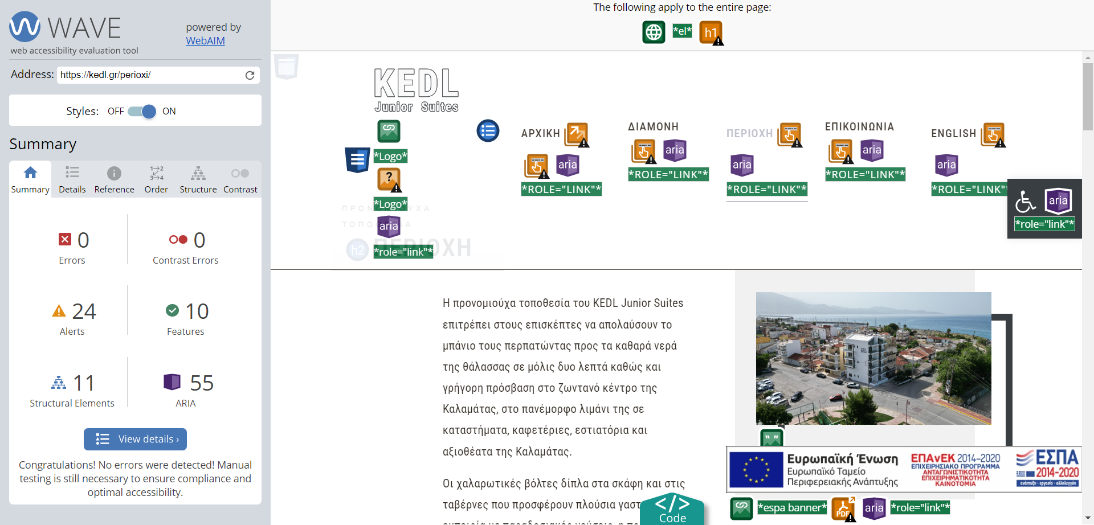Image resolution: width=1094 pixels, height=525 pixels.
Task: Open the PDF link alert icon
Action: pyautogui.click(x=843, y=509)
